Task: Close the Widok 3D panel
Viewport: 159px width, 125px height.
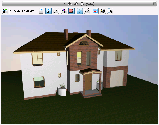Action: coord(154,4)
